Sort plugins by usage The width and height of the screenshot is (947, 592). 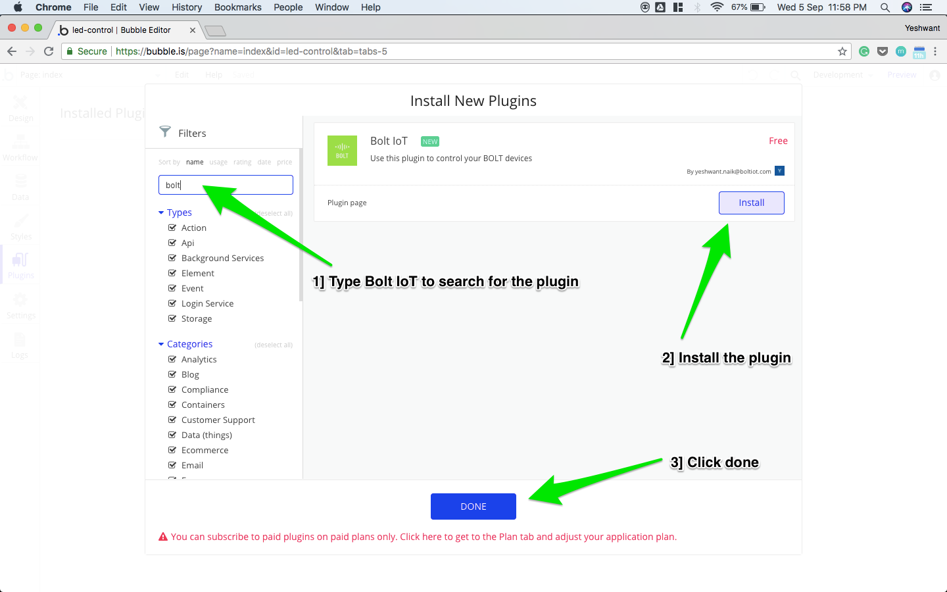(x=218, y=162)
